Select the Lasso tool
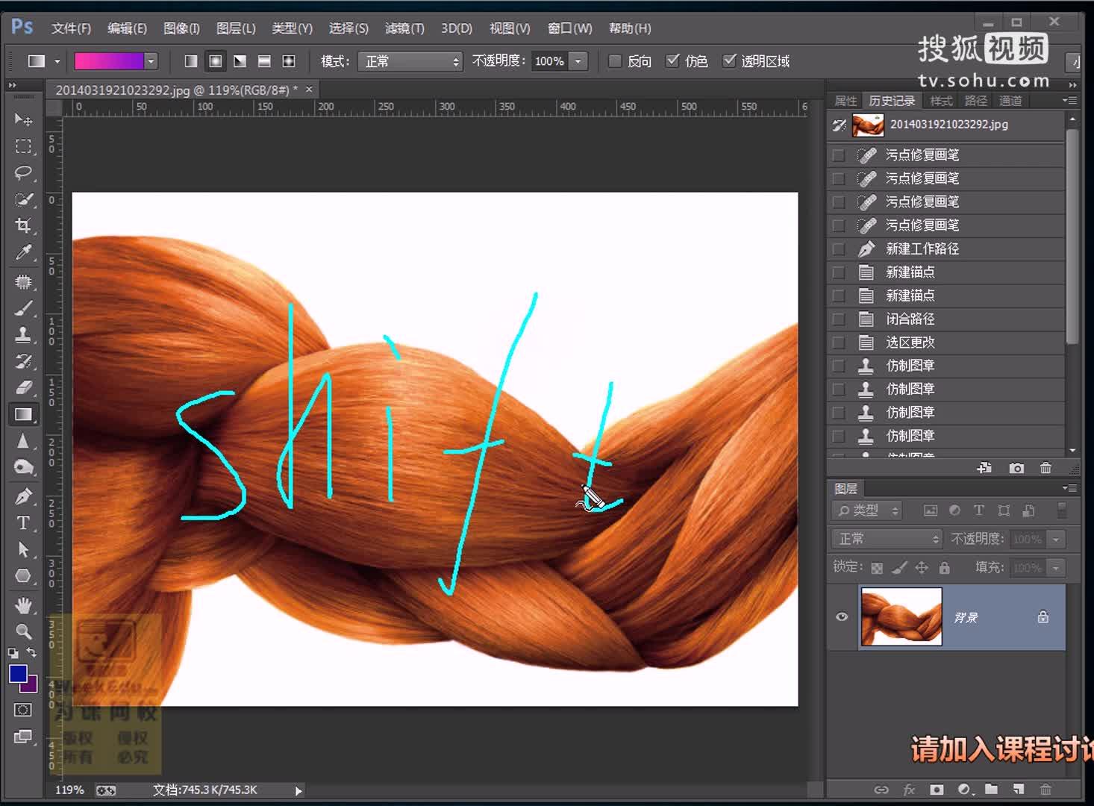 point(24,172)
